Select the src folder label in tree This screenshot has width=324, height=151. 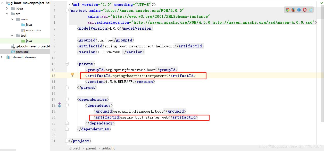18,14
